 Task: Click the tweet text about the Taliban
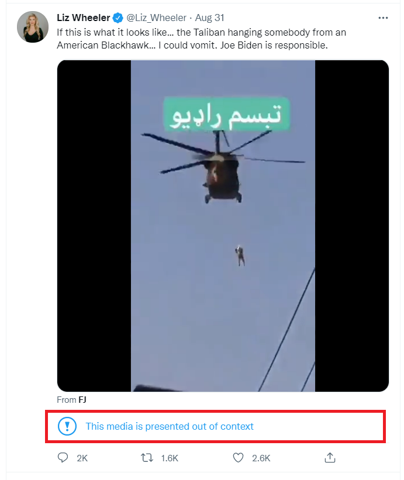pos(201,39)
